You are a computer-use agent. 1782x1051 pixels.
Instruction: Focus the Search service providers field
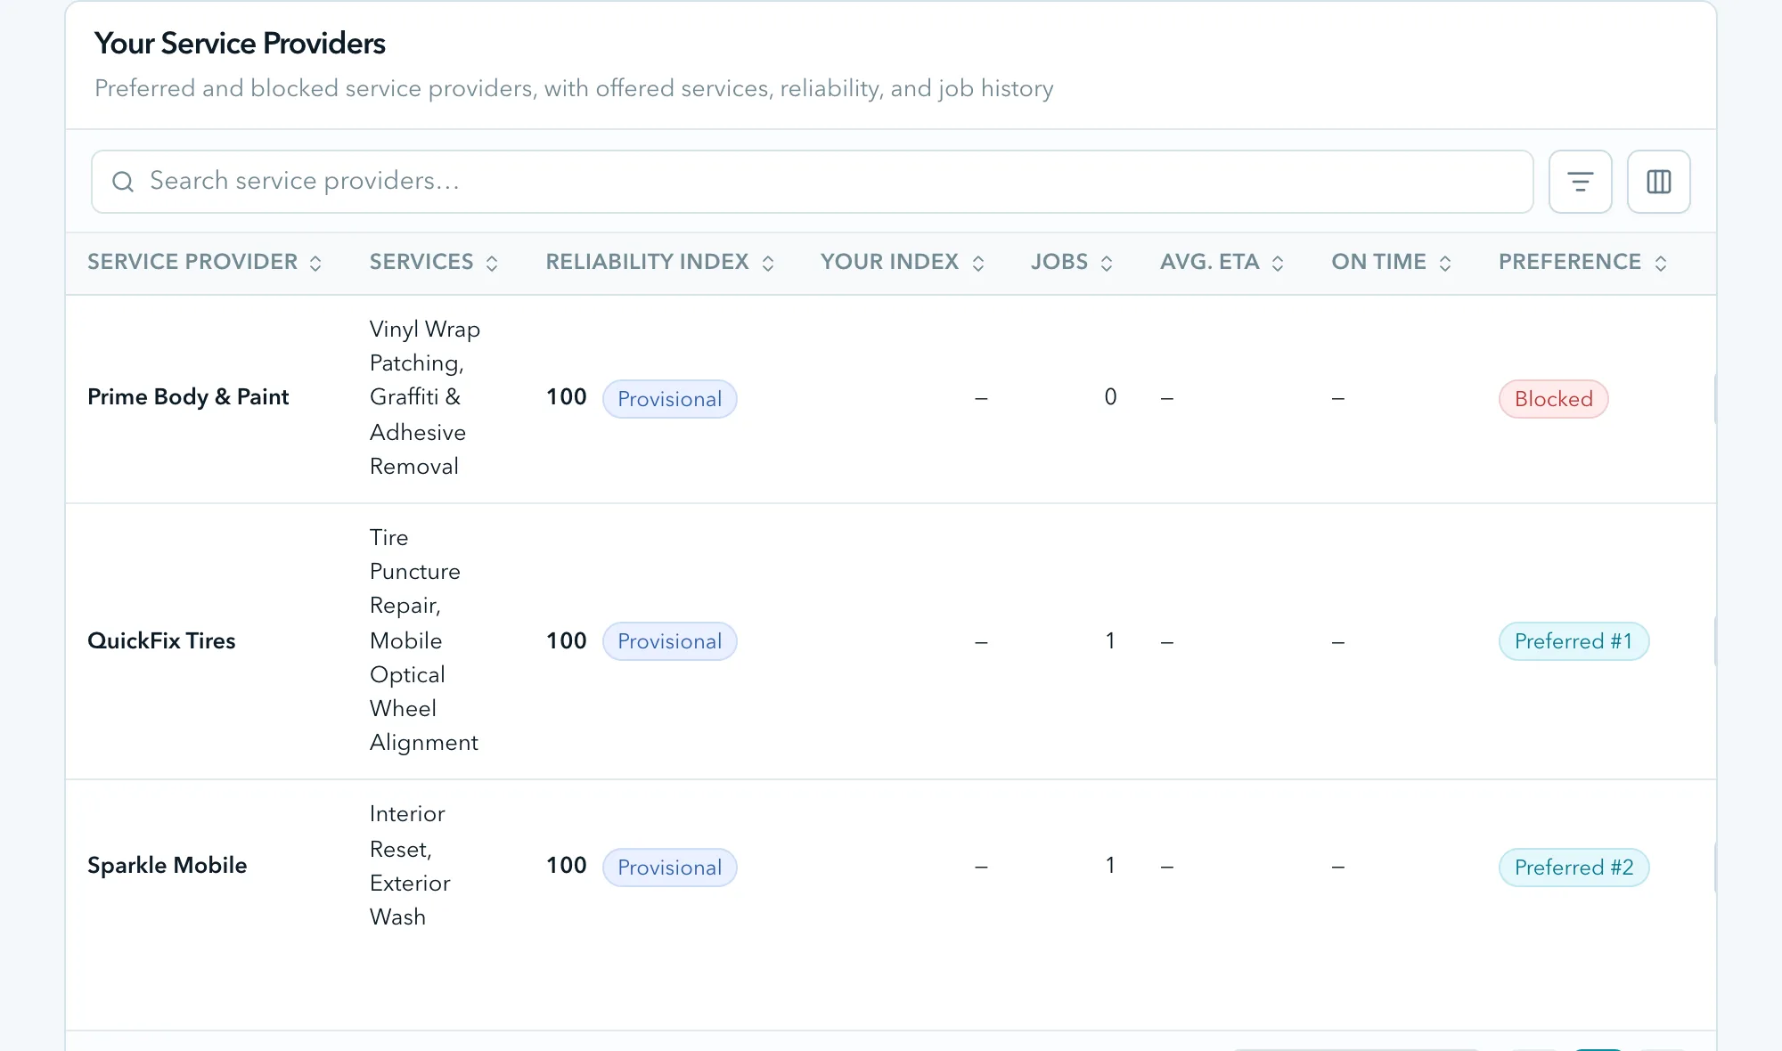tap(812, 182)
